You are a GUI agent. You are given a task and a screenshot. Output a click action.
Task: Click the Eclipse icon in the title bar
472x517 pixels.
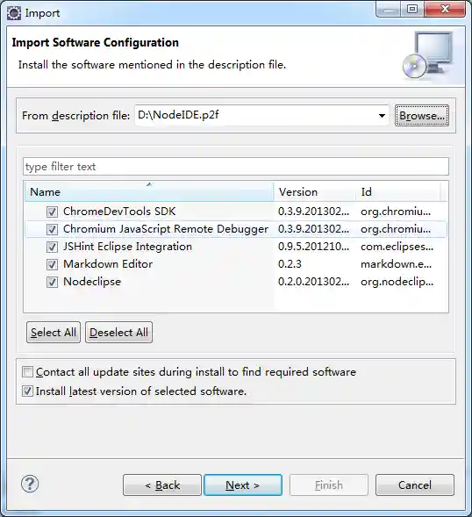(14, 13)
